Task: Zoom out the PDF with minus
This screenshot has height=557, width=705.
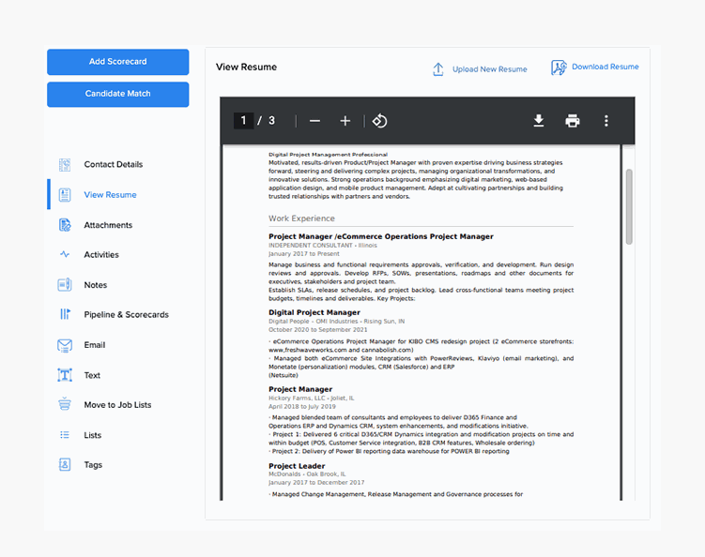Action: tap(314, 121)
